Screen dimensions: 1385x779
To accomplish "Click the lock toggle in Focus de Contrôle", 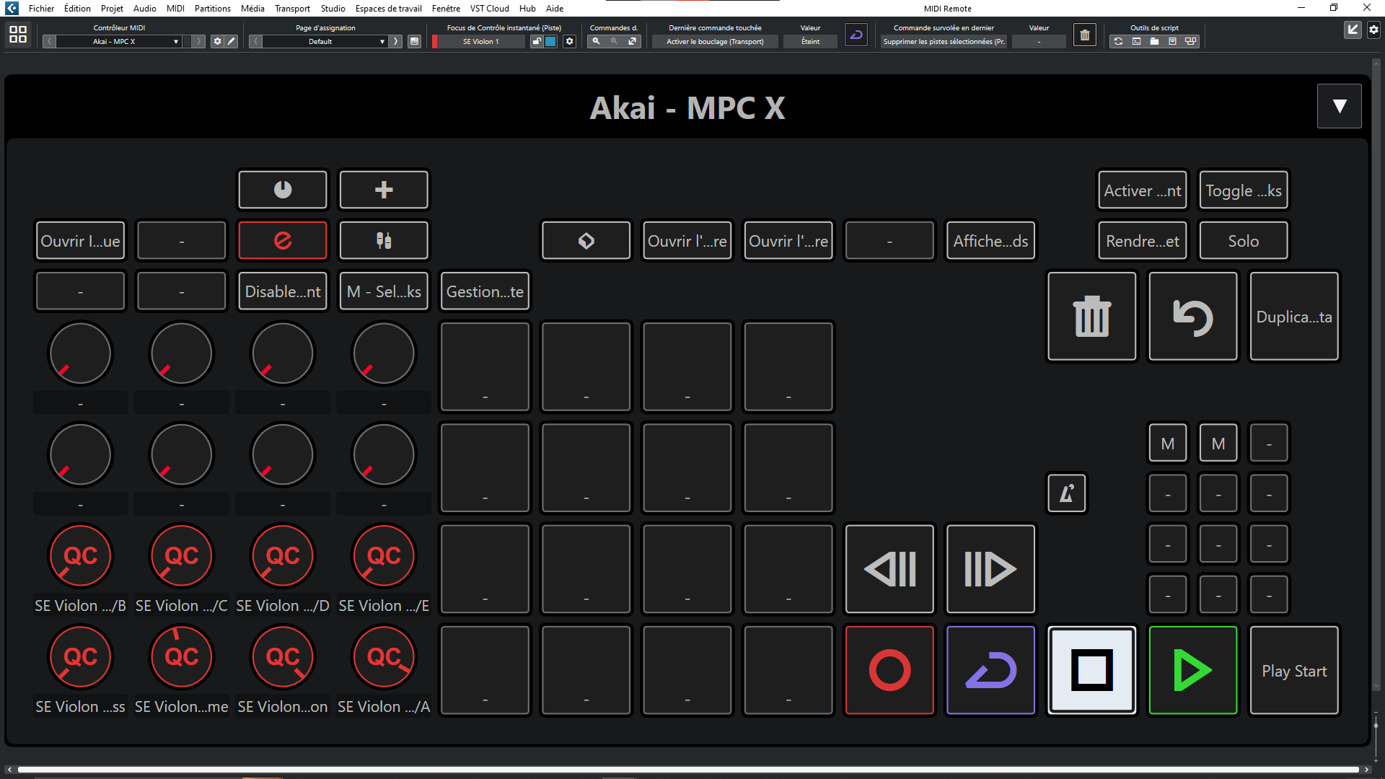I will (536, 41).
